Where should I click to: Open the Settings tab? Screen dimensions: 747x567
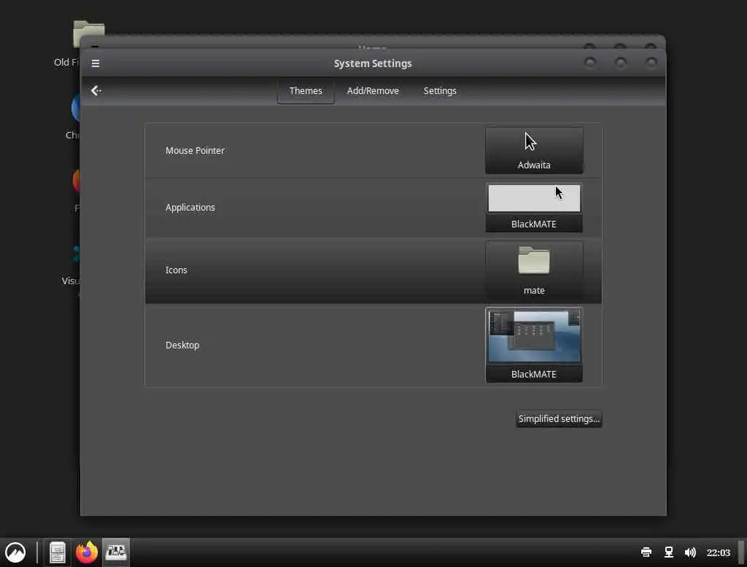(440, 91)
